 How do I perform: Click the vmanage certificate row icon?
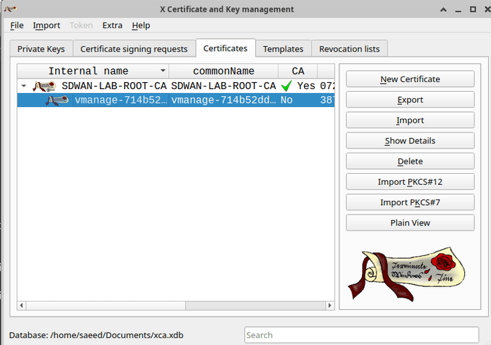tap(57, 100)
